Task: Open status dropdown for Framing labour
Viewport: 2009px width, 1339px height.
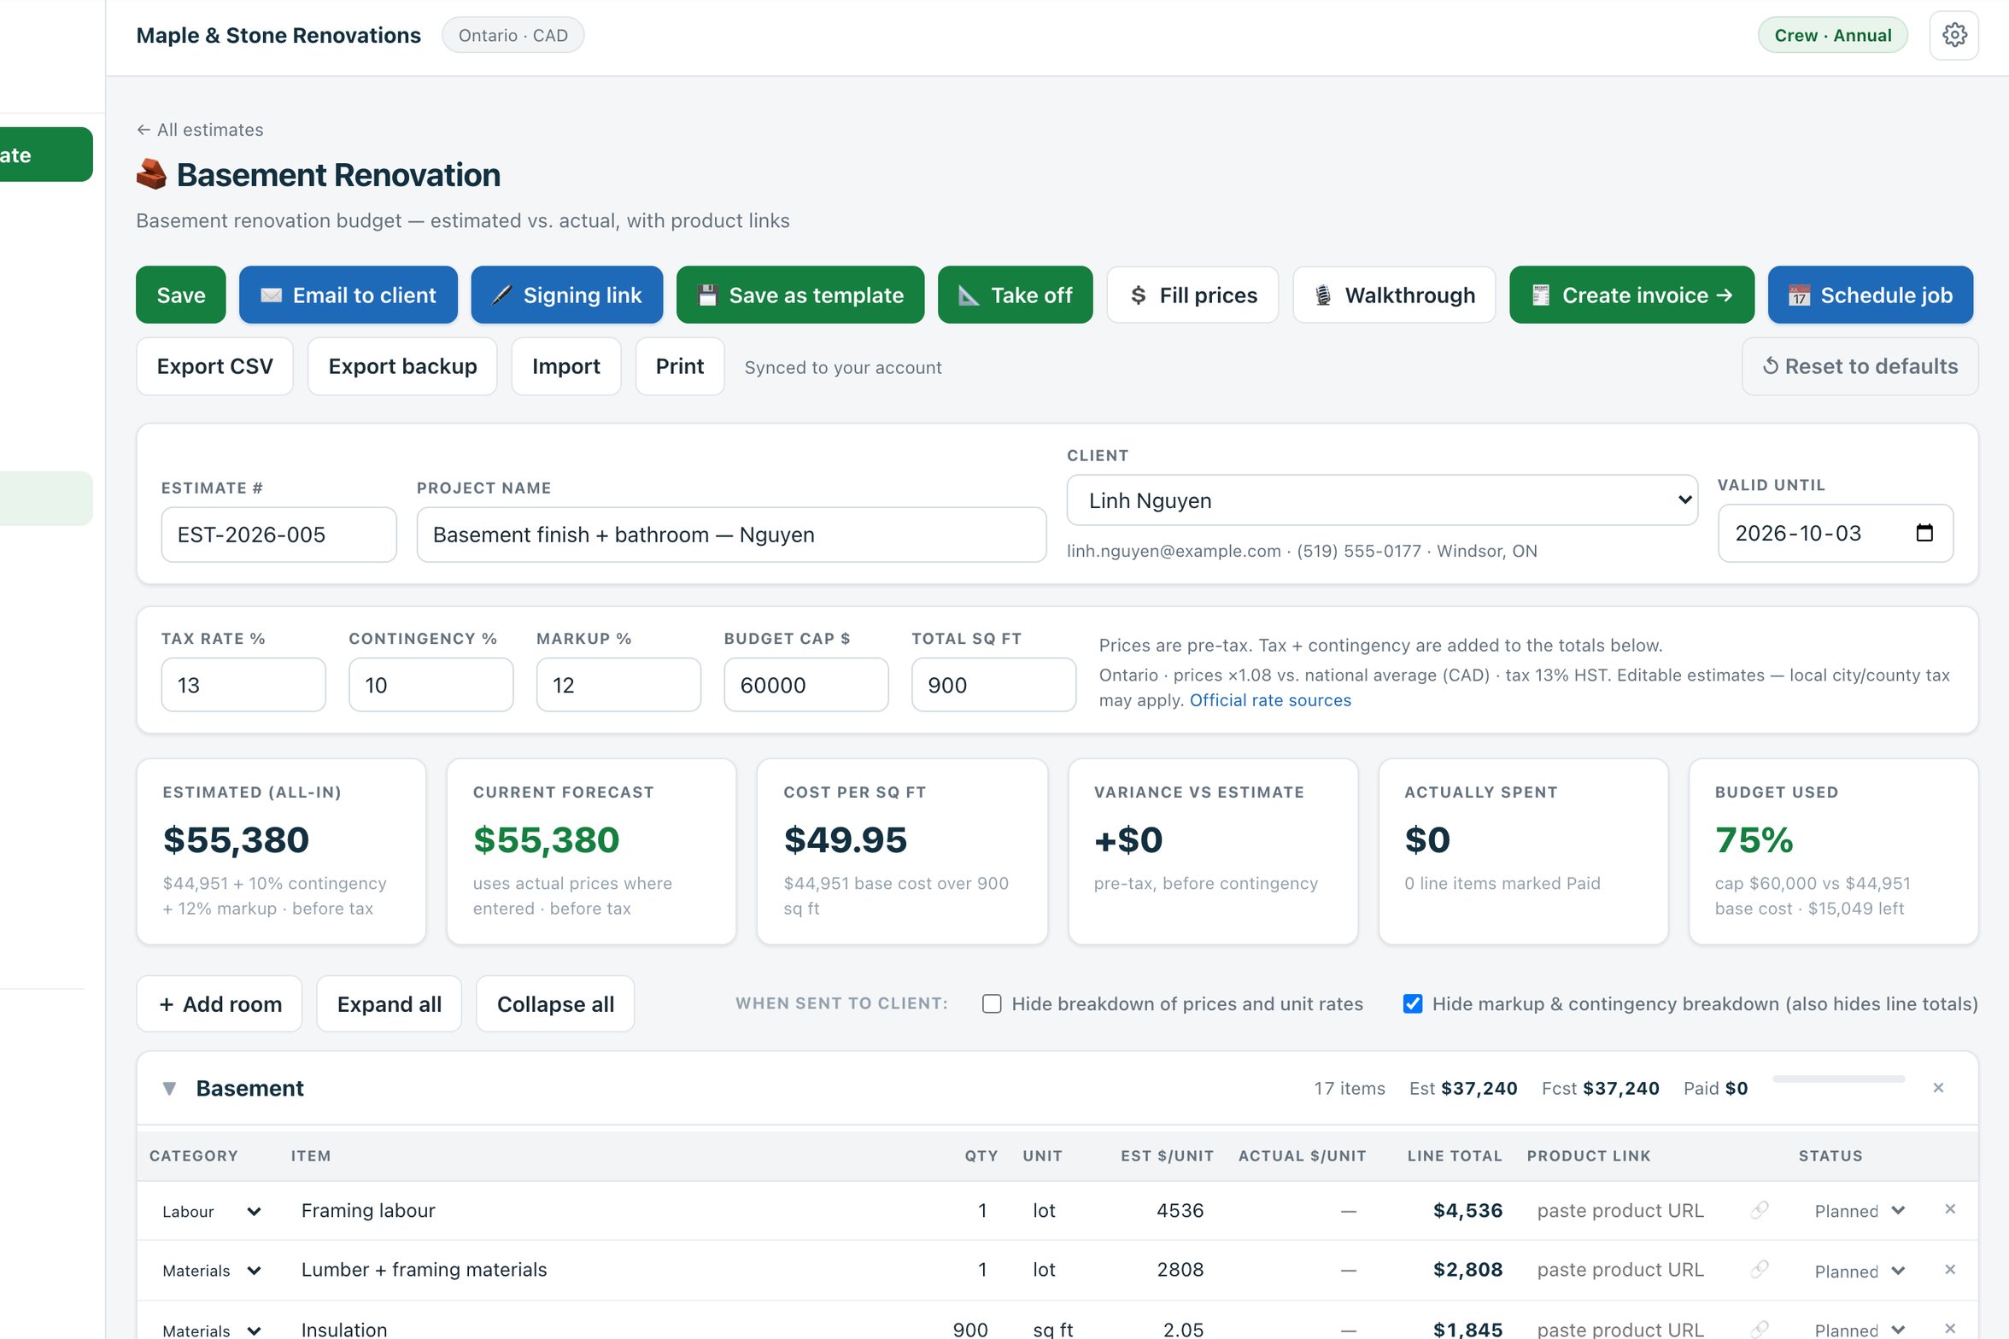Action: coord(1859,1211)
